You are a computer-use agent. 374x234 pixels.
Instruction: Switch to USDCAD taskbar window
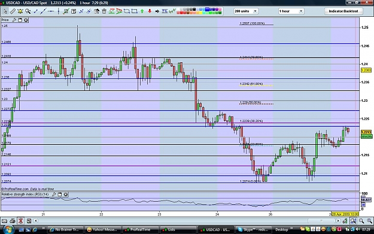(x=216, y=229)
